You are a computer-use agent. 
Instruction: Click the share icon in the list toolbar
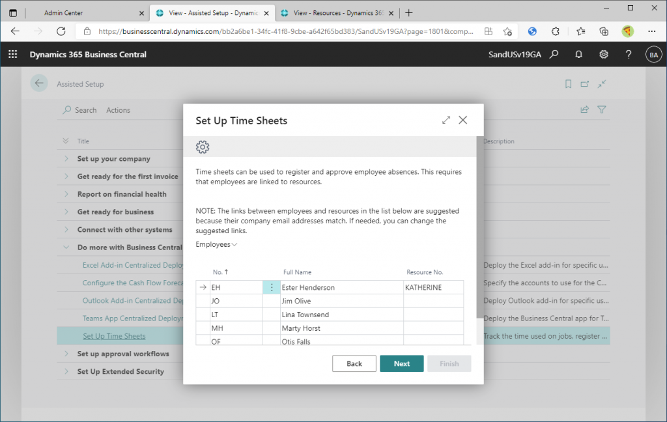tap(585, 110)
